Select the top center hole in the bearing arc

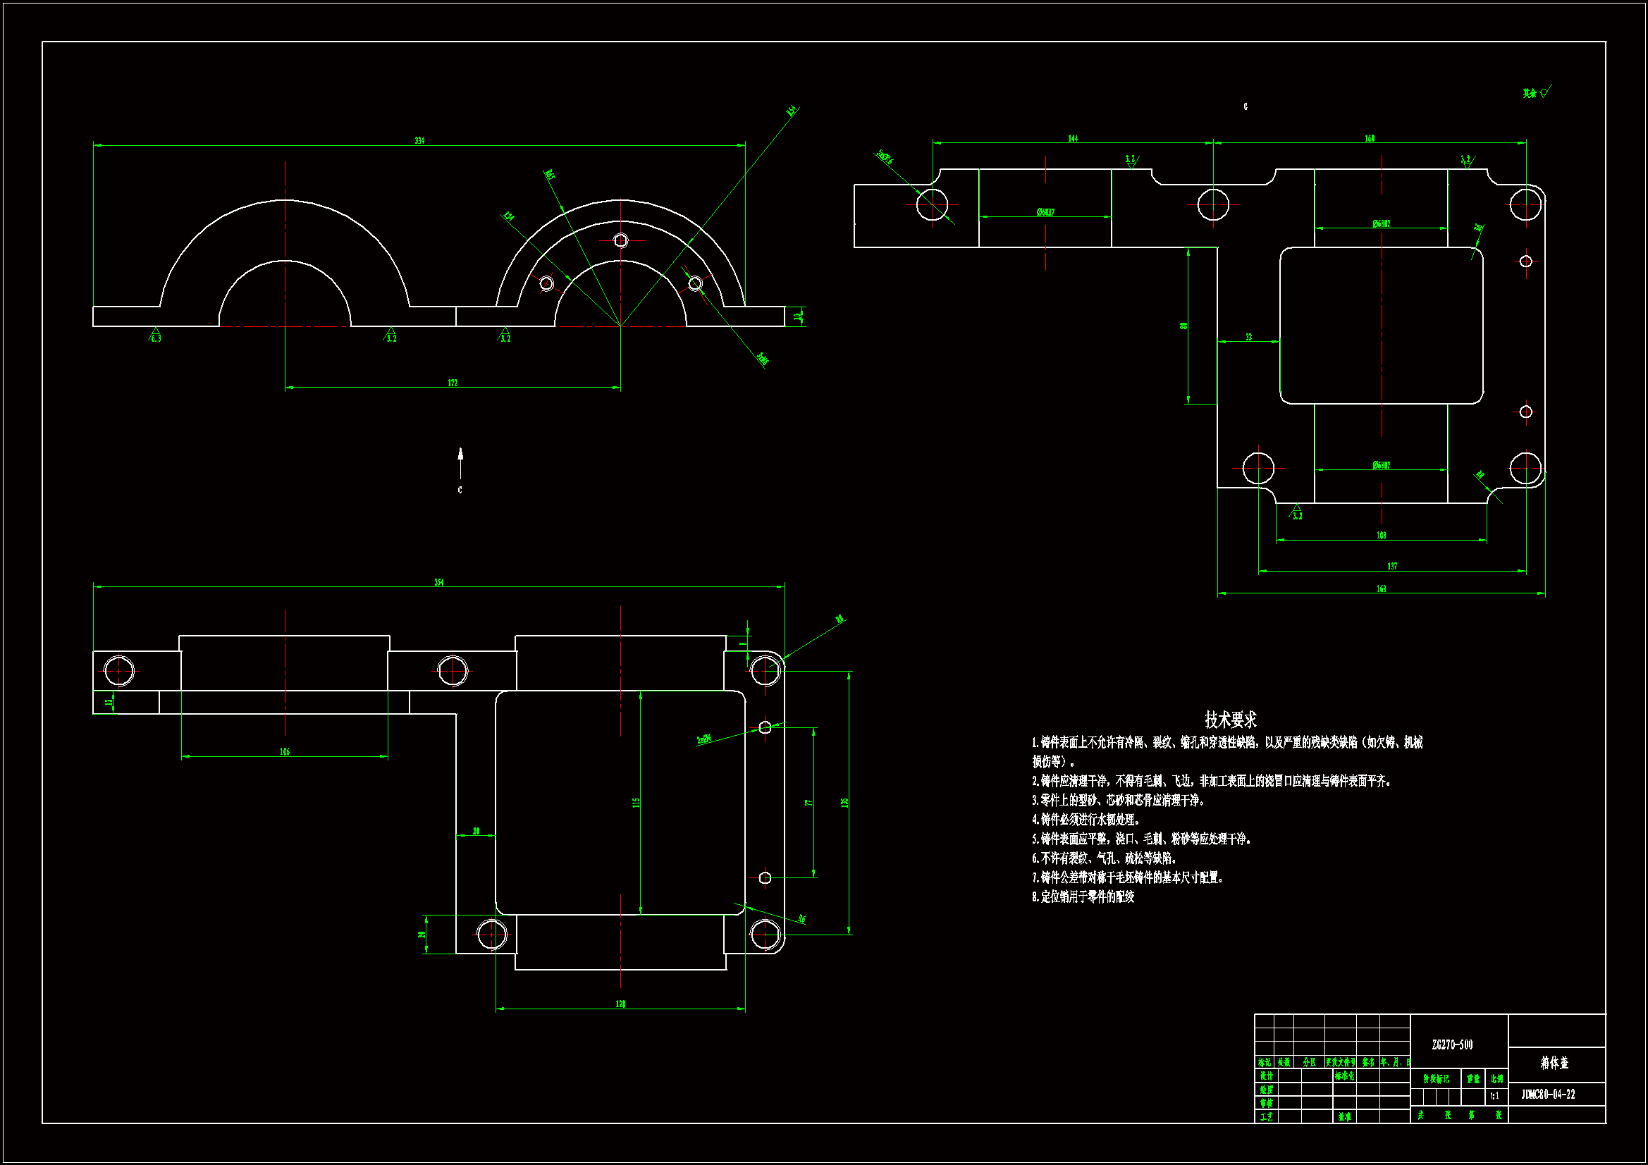(621, 240)
